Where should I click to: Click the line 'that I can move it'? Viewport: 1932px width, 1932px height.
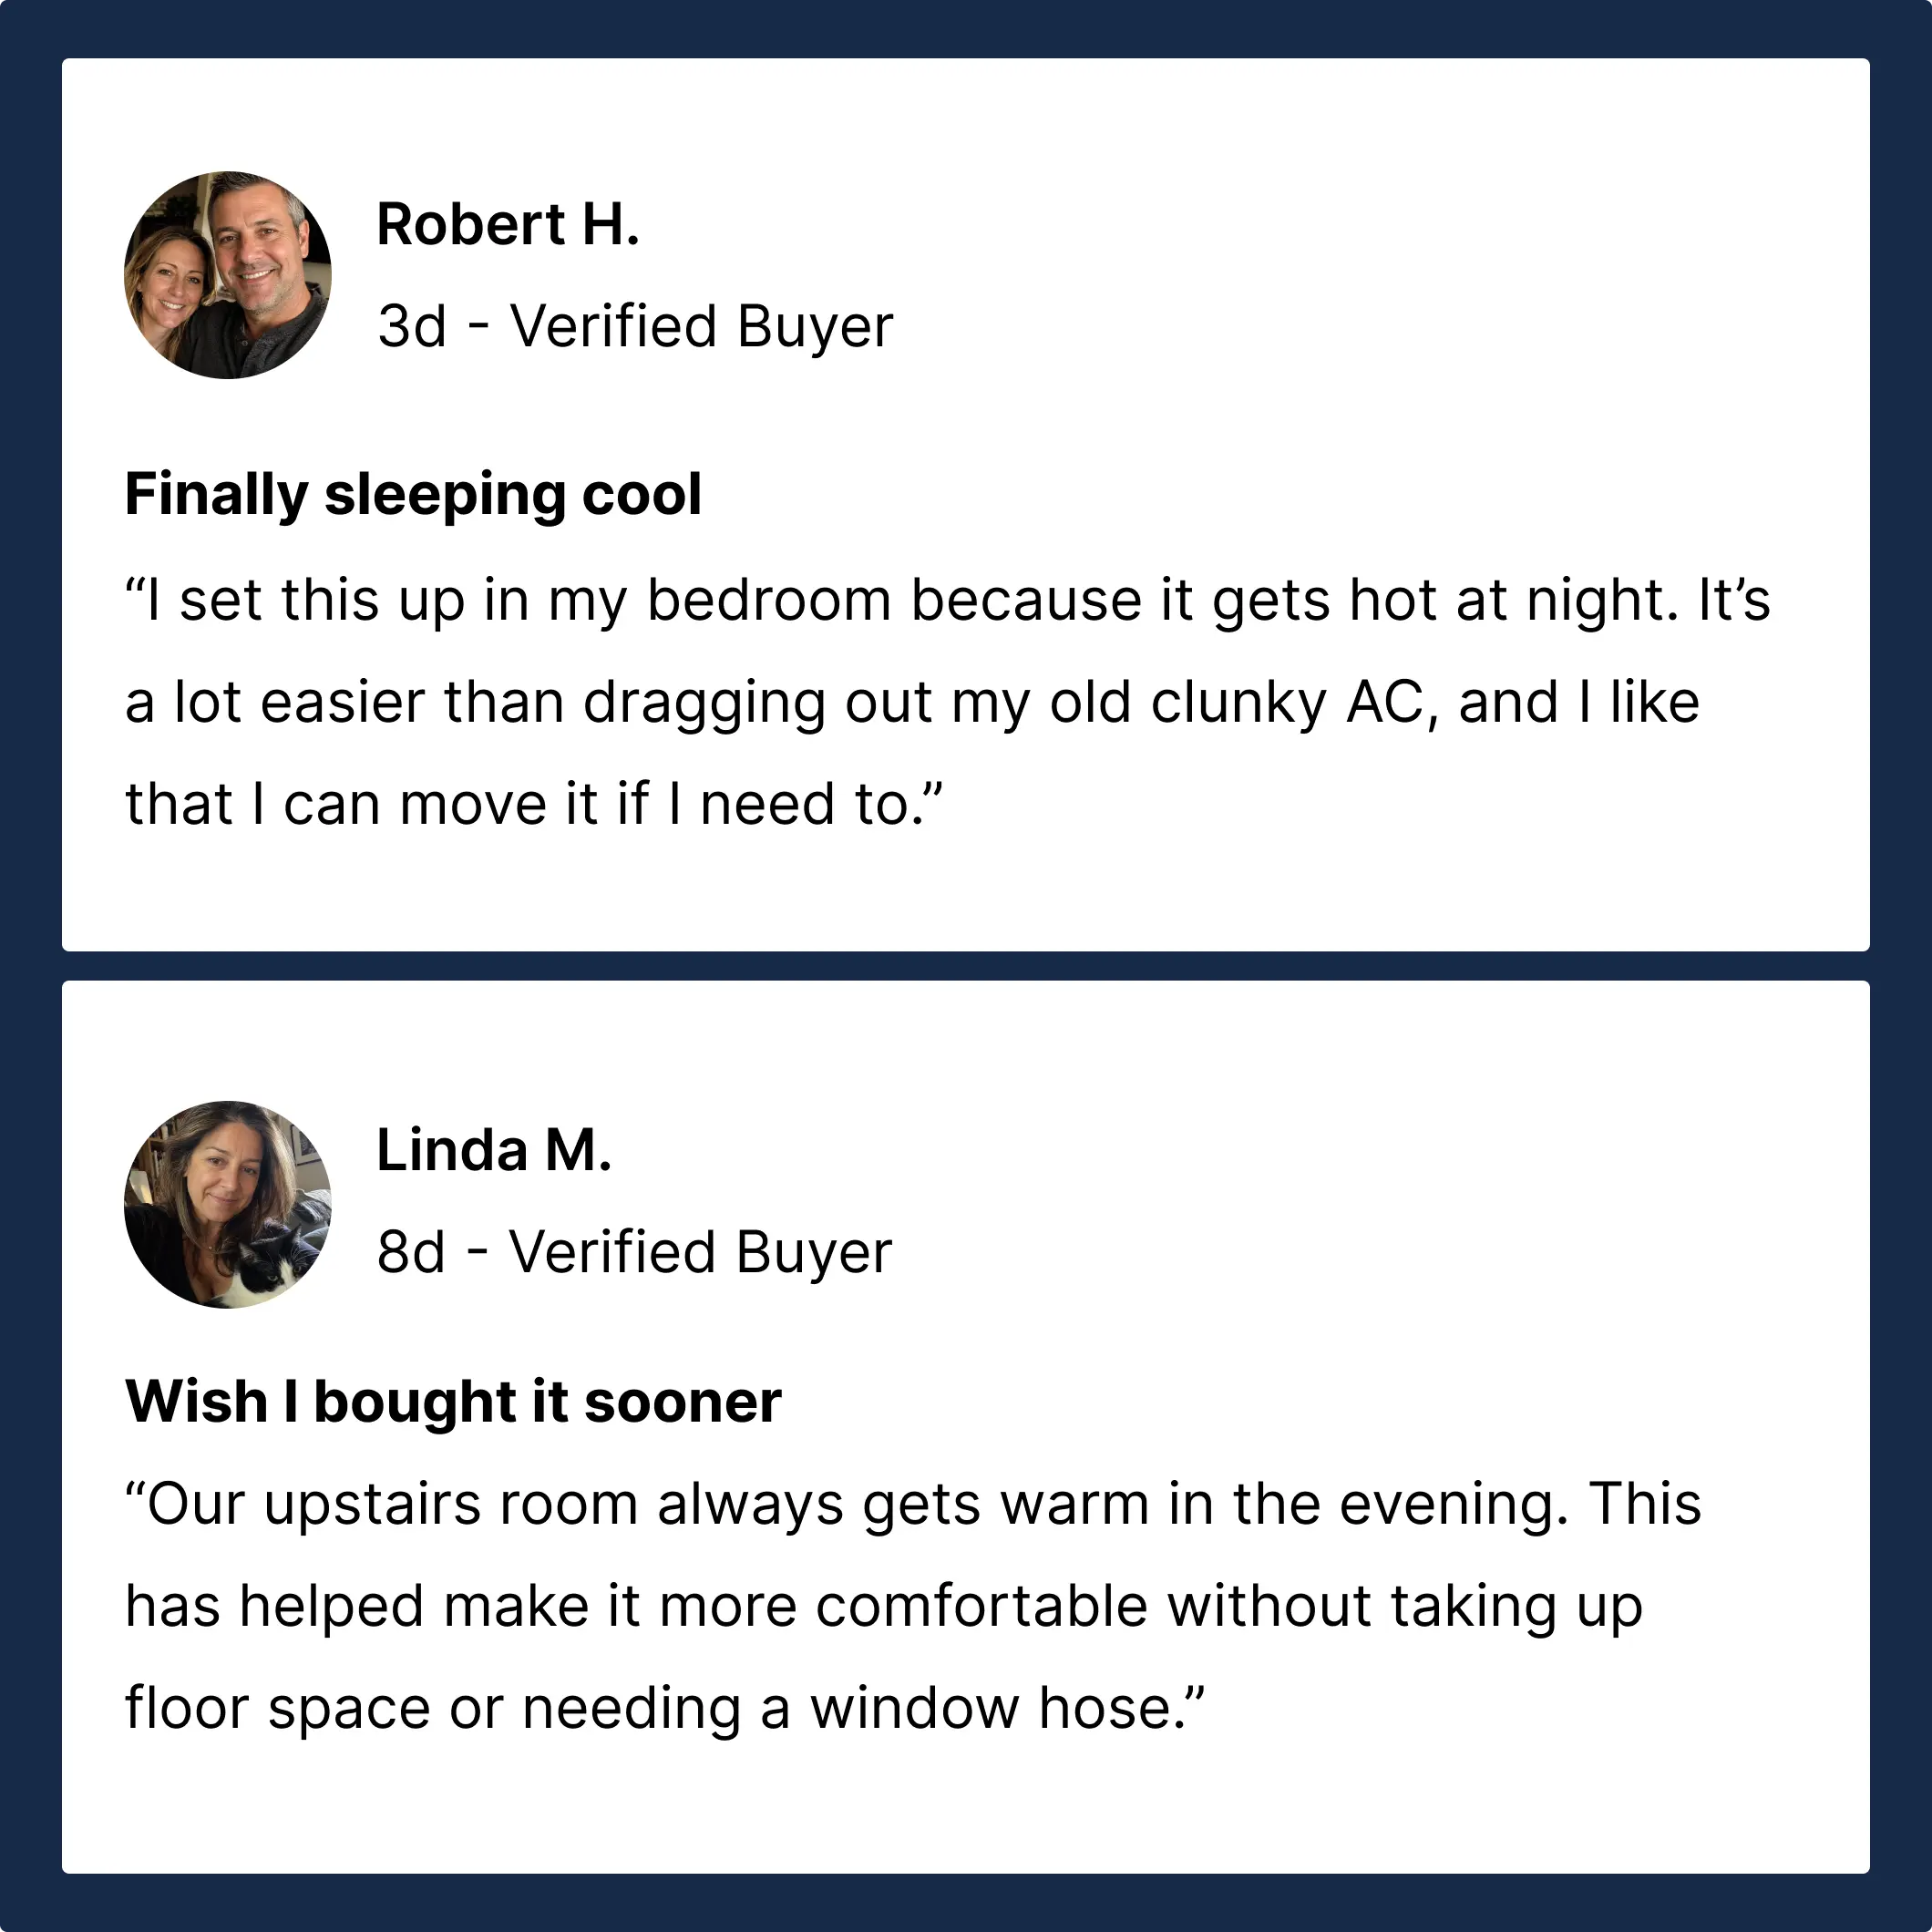pos(534,804)
